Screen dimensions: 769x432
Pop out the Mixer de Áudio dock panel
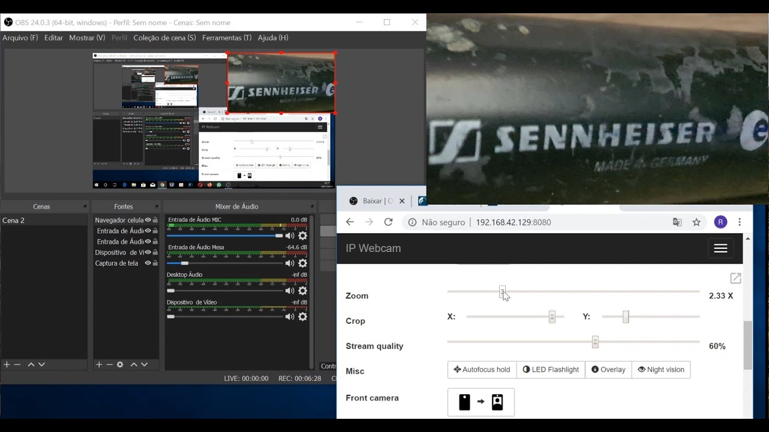pyautogui.click(x=312, y=206)
